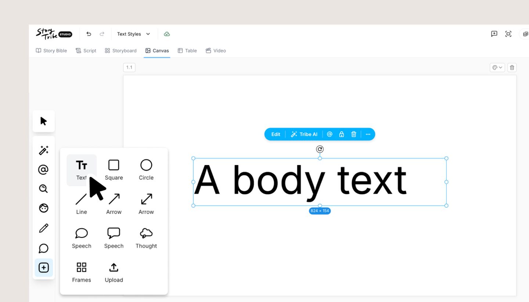Click the Tribe AI button

tap(304, 134)
